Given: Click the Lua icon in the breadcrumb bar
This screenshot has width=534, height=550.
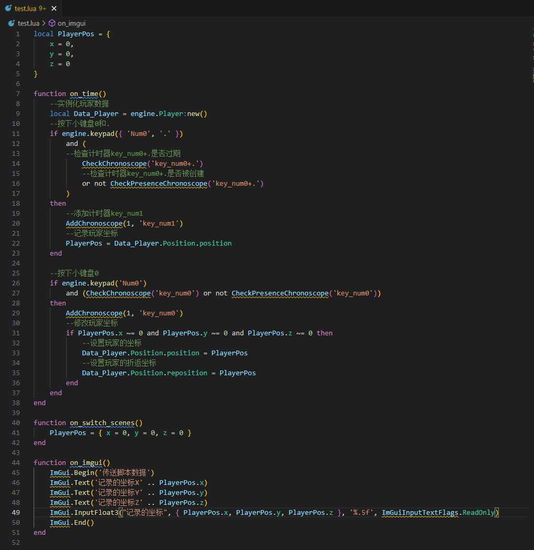Looking at the screenshot, I should point(11,23).
